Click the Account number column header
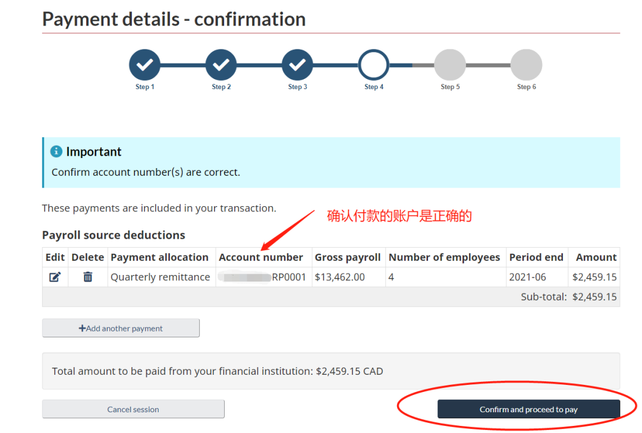The width and height of the screenshot is (642, 433). pyautogui.click(x=261, y=257)
